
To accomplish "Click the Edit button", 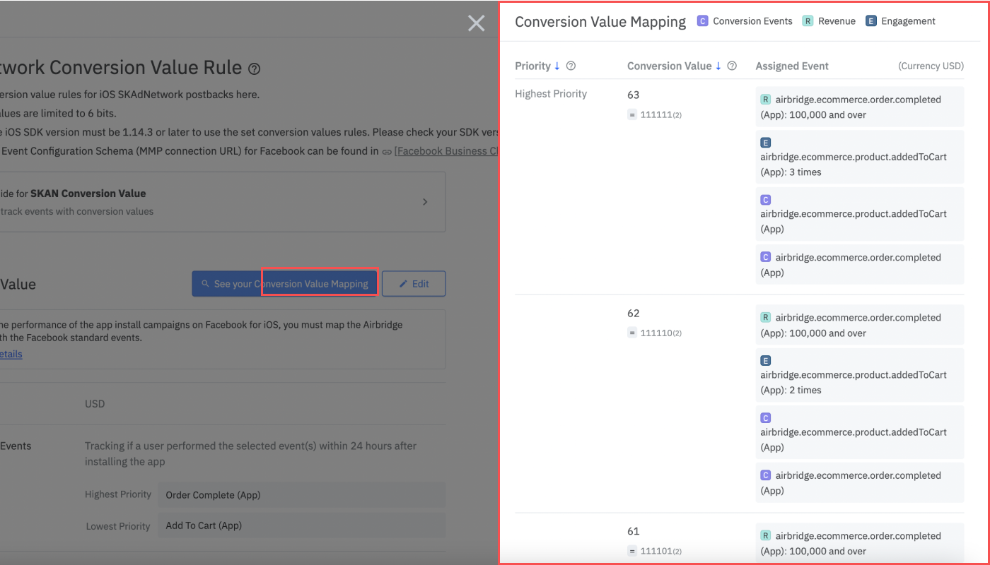I will pyautogui.click(x=414, y=284).
